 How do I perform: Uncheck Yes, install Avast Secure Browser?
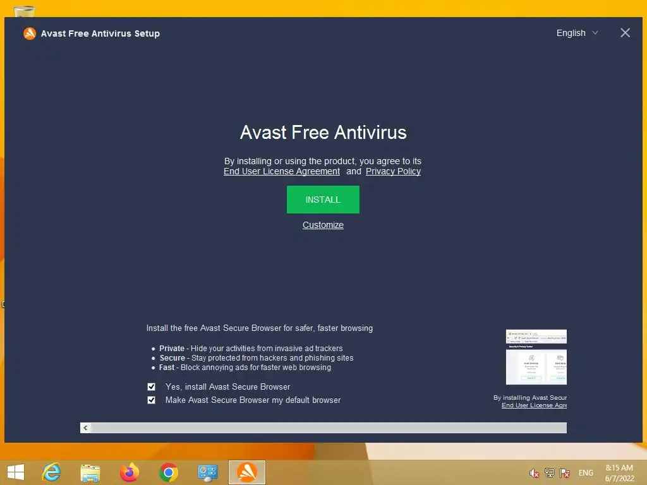(x=152, y=387)
